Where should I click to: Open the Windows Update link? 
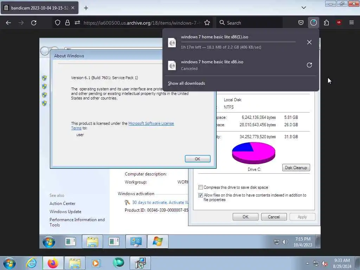pos(65,211)
